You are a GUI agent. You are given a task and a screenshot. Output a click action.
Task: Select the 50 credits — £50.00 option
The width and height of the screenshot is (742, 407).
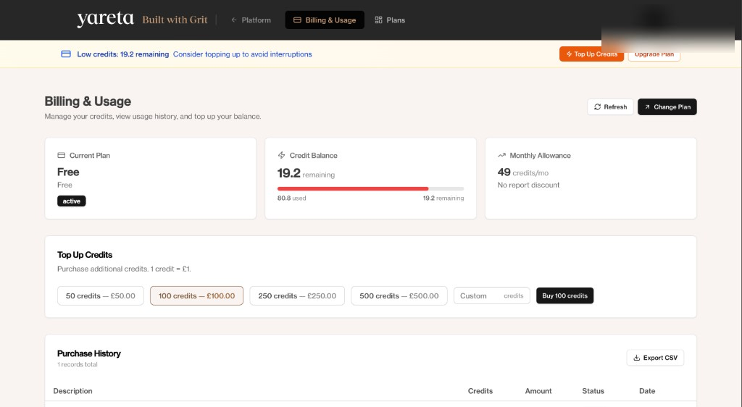100,296
